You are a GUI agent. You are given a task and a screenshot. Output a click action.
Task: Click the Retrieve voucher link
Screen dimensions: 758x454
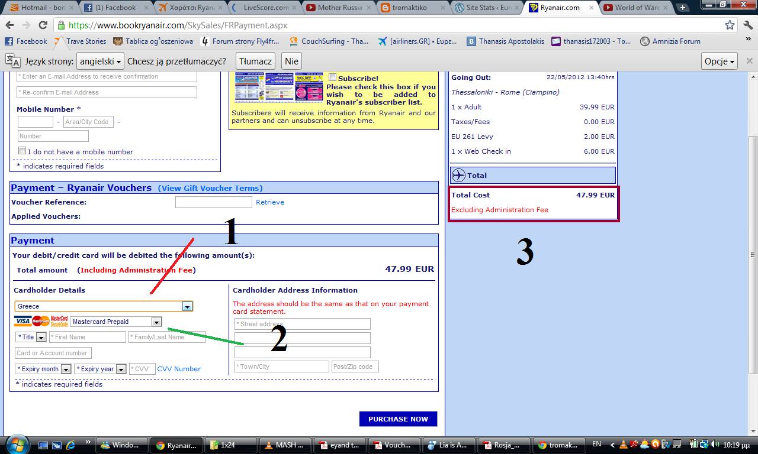coord(270,202)
